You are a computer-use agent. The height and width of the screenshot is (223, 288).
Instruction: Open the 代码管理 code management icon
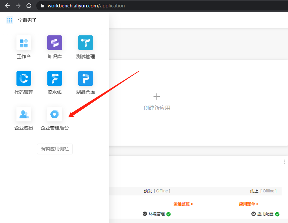[24, 78]
